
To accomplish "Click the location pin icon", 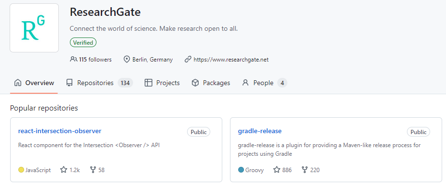I will click(127, 60).
